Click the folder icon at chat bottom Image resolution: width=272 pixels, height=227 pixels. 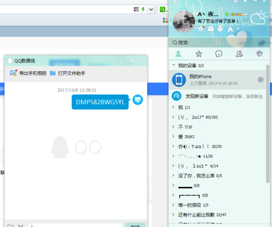[x=10, y=225]
